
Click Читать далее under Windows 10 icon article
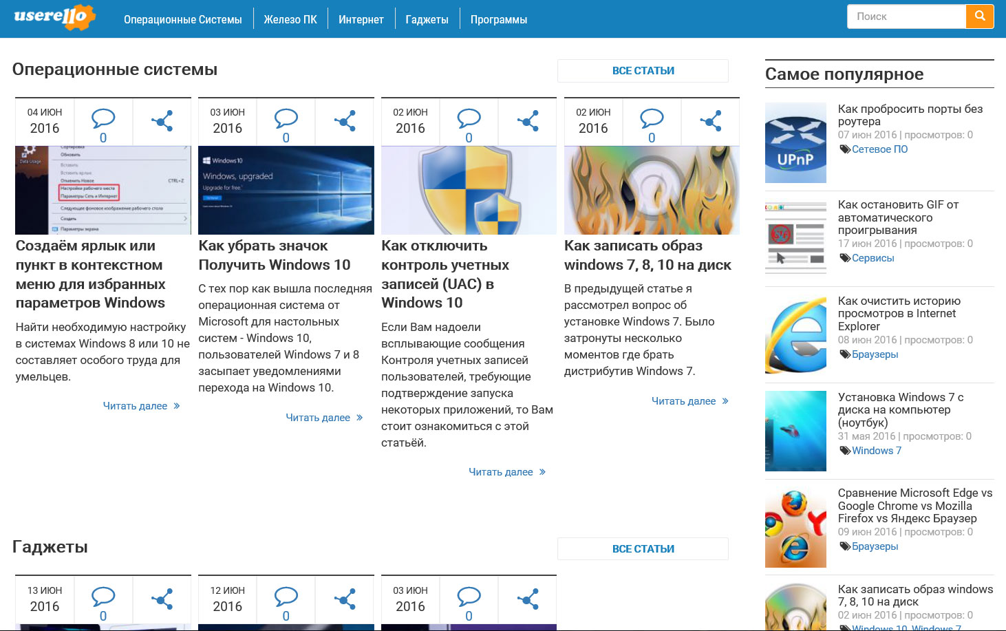[325, 418]
